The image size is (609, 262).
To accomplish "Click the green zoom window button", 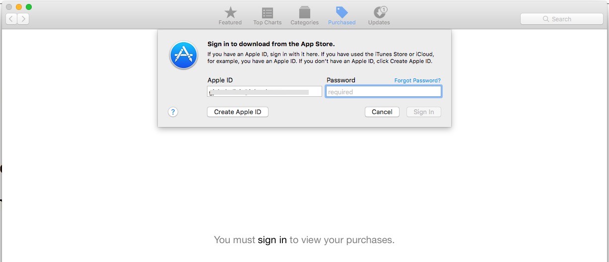I will click(x=29, y=7).
